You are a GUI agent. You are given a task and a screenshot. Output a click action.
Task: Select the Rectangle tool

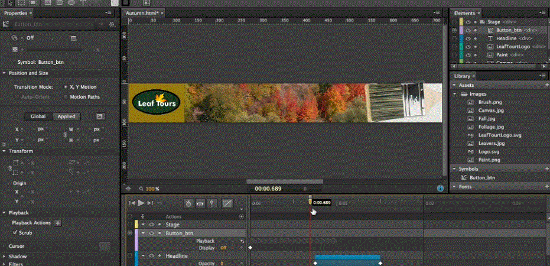click(48, 2)
